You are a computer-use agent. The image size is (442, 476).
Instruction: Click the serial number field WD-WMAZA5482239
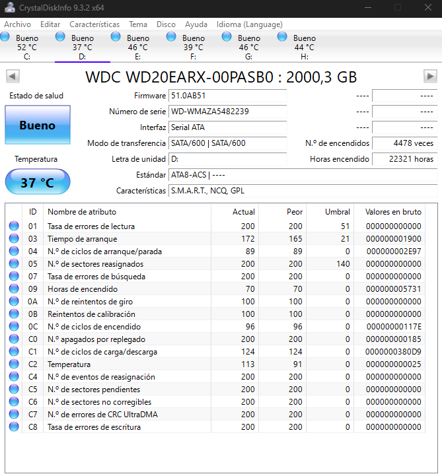(227, 112)
